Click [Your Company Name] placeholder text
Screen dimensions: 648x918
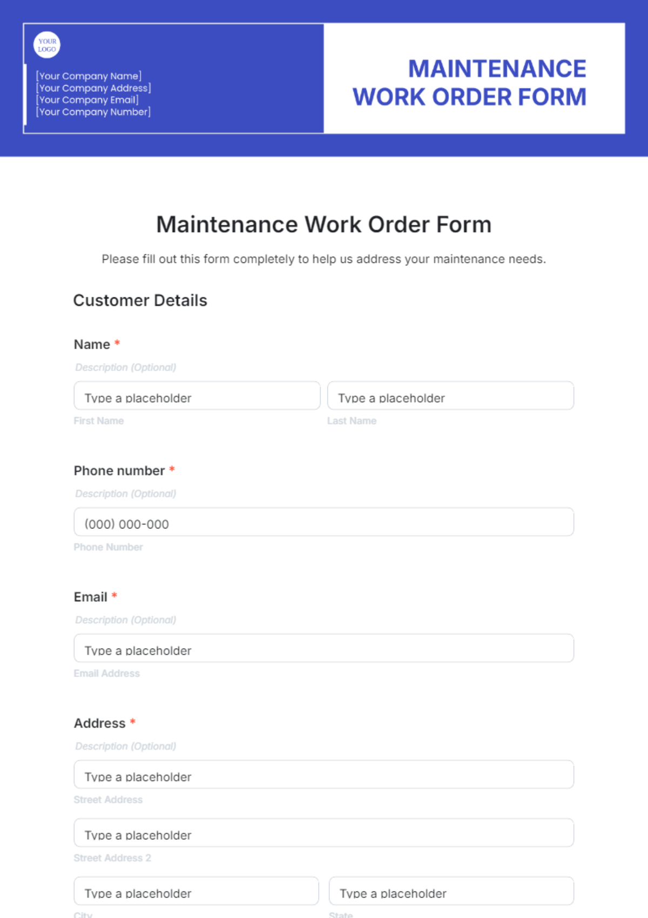(x=89, y=76)
